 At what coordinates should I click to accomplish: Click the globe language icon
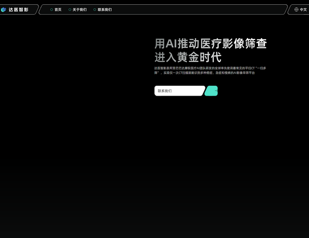pyautogui.click(x=296, y=10)
